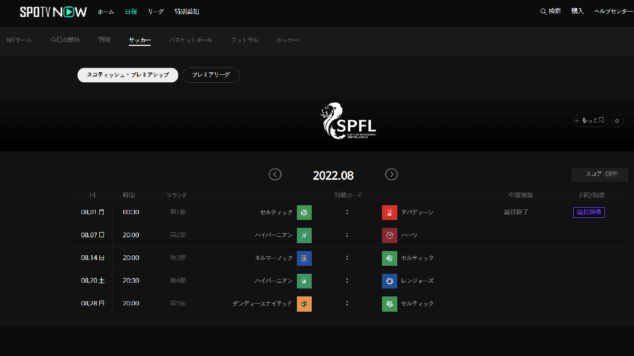Go to next month with right arrow
The height and width of the screenshot is (356, 634).
point(391,175)
